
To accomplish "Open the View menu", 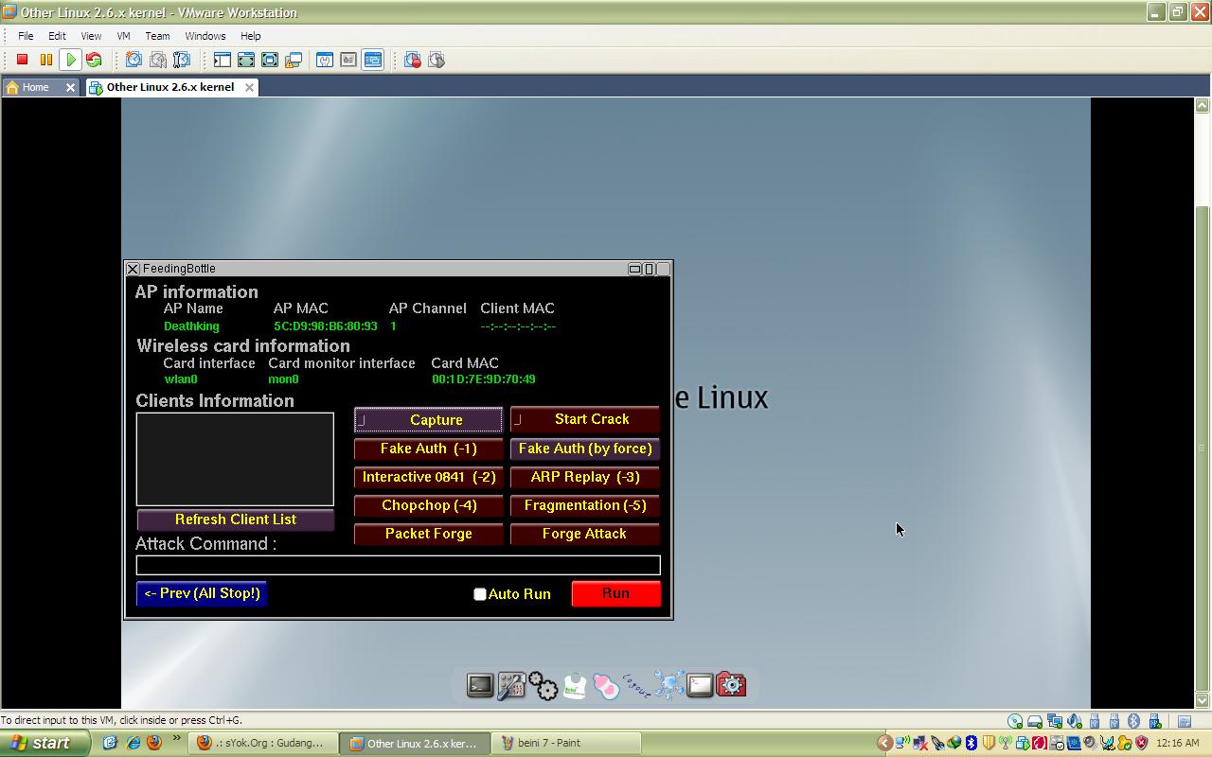I will click(91, 36).
